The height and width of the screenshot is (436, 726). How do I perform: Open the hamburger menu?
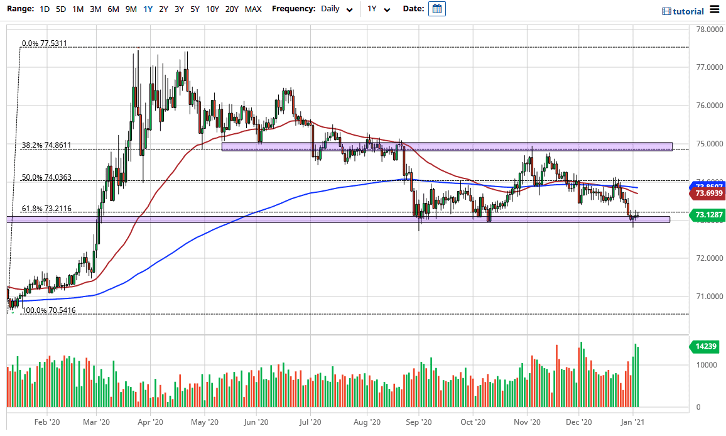pos(714,9)
